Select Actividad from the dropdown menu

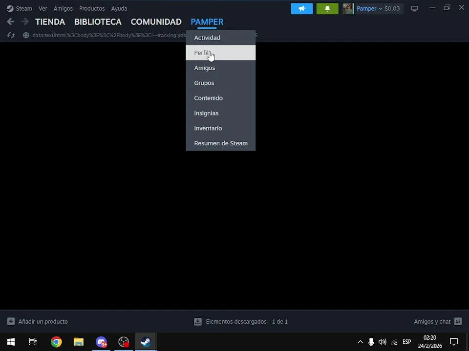pos(221,38)
